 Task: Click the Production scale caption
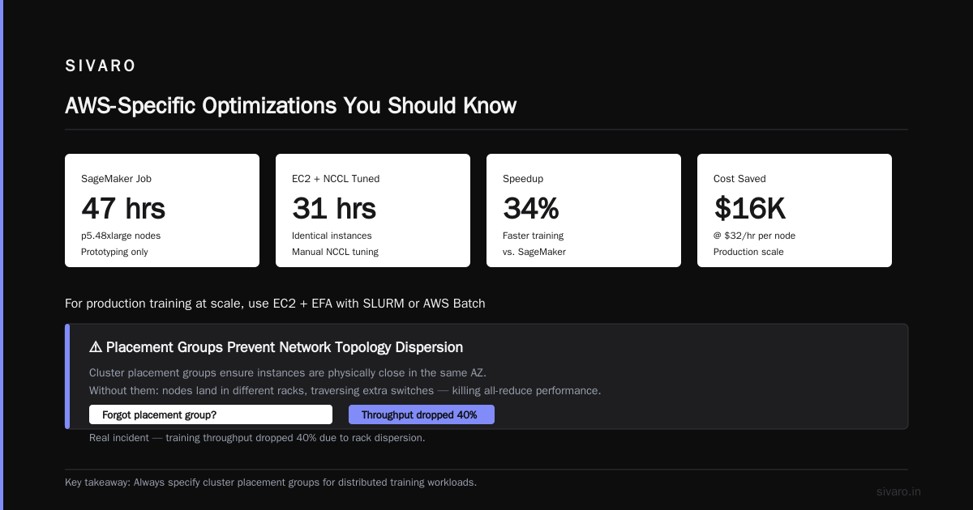coord(748,252)
